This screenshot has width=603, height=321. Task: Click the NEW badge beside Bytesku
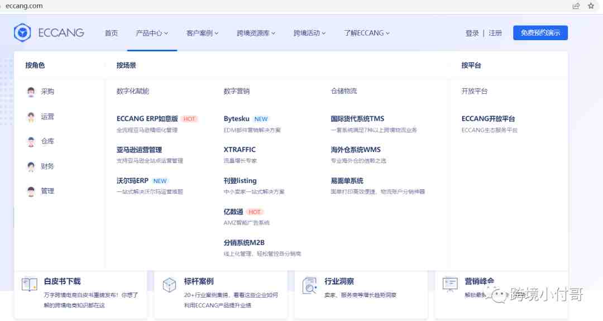coord(261,119)
